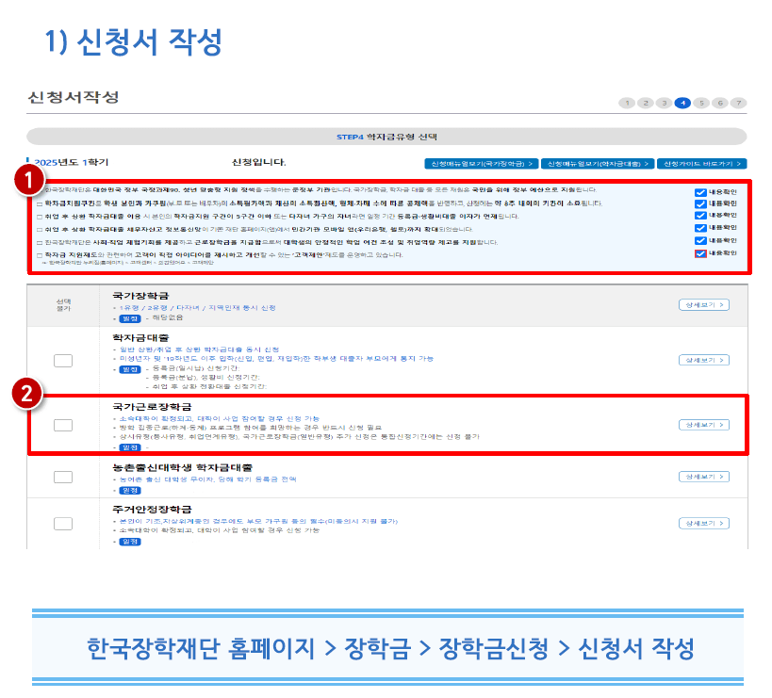Check the 학자금대출 selection checkbox
The width and height of the screenshot is (772, 698).
coord(63,361)
